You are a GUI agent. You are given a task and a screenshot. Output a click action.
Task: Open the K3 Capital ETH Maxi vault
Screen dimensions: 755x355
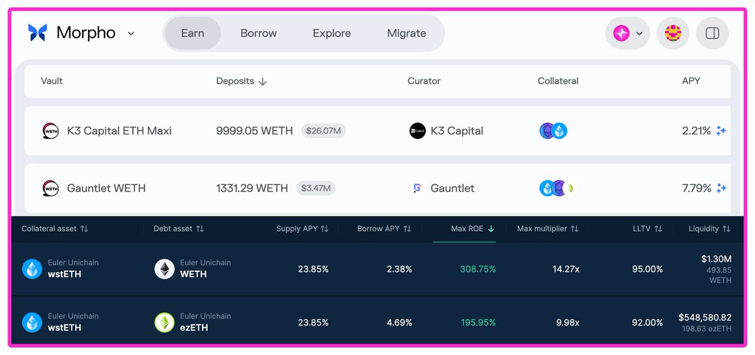120,131
